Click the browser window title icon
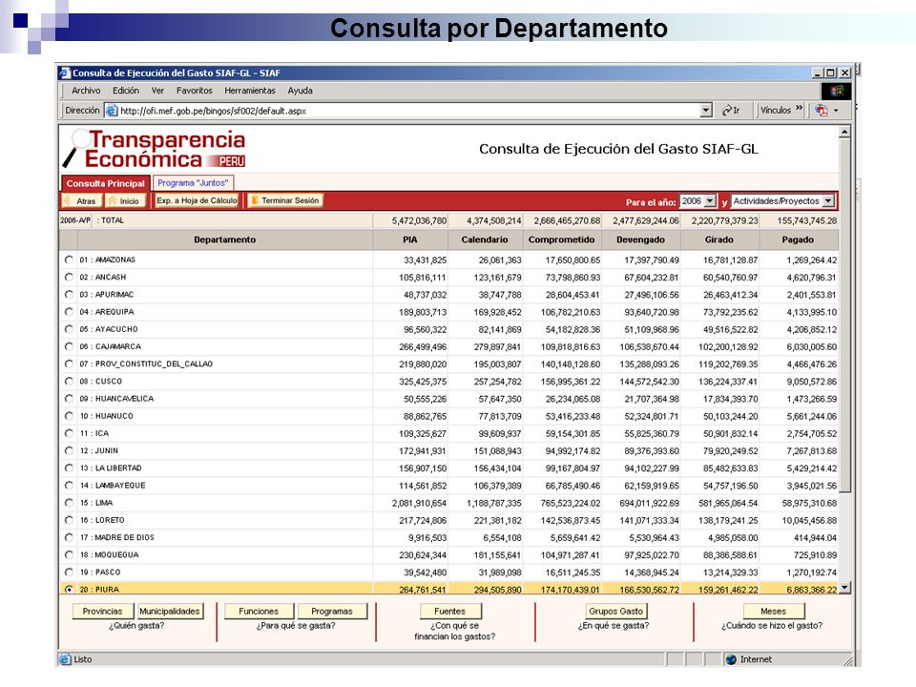This screenshot has width=916, height=687. click(x=65, y=73)
